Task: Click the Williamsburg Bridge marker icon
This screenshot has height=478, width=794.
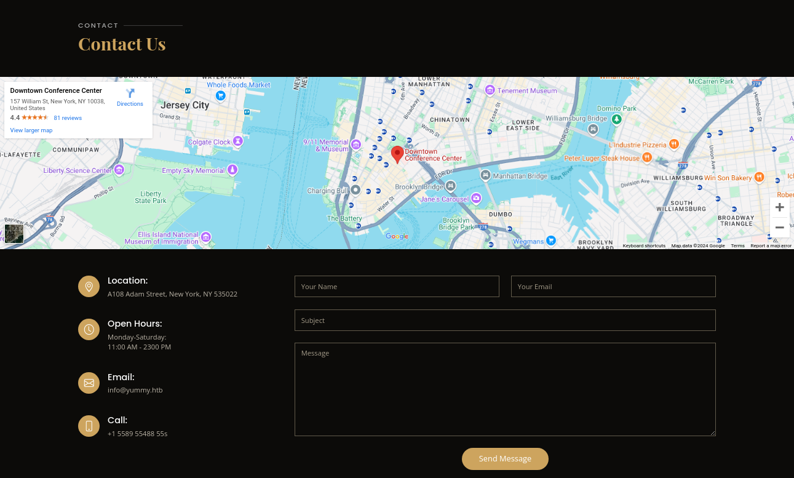Action: 593,129
